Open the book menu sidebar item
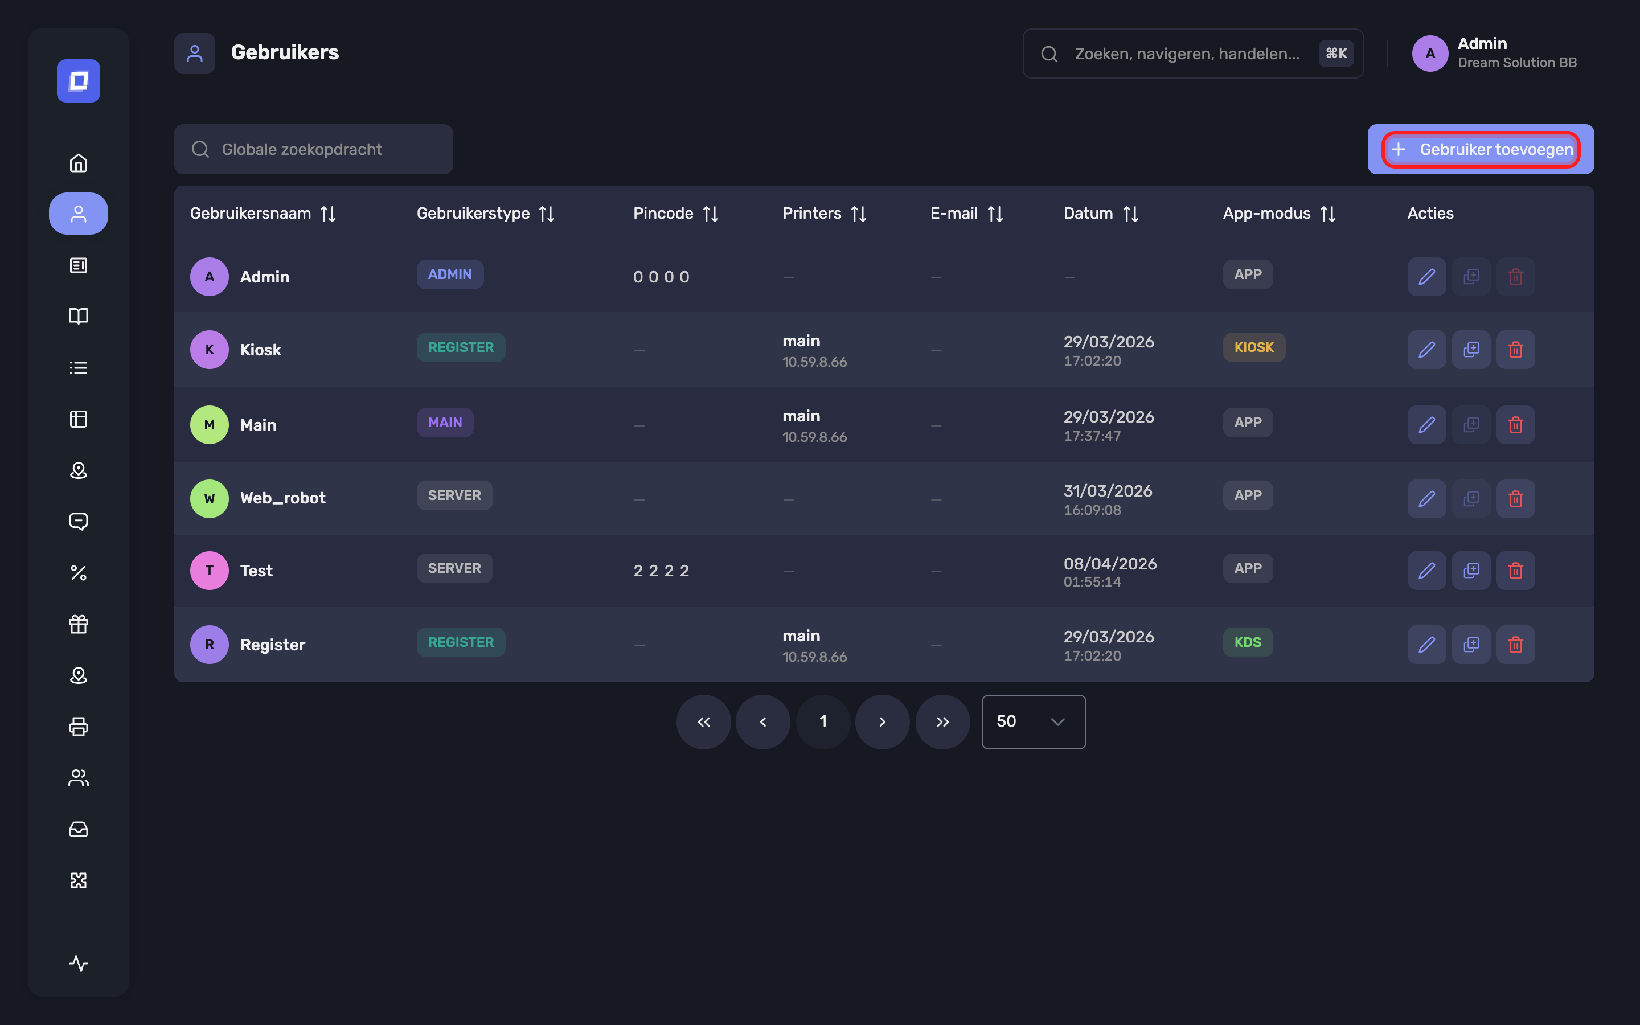The height and width of the screenshot is (1025, 1640). [79, 317]
